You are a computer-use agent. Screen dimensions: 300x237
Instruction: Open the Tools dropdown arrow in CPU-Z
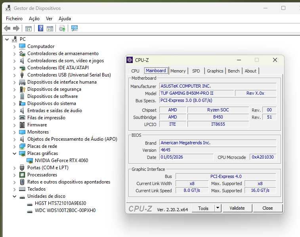(218, 208)
